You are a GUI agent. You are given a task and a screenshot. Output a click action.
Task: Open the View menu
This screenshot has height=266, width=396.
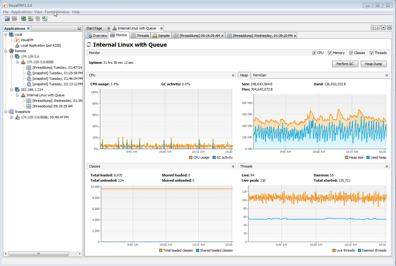pyautogui.click(x=38, y=12)
